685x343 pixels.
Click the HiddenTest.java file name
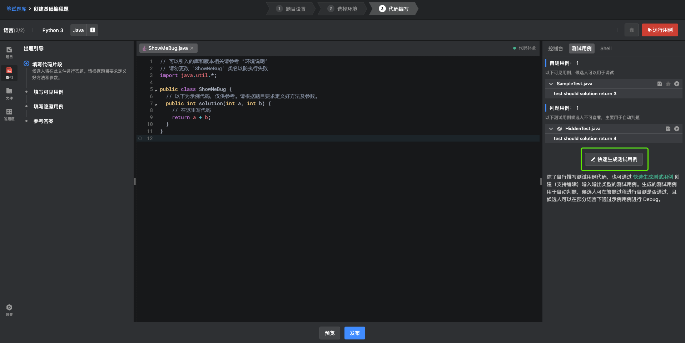[582, 129]
